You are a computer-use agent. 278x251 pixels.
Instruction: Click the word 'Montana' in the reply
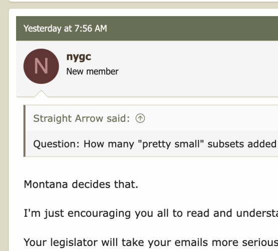(46, 184)
